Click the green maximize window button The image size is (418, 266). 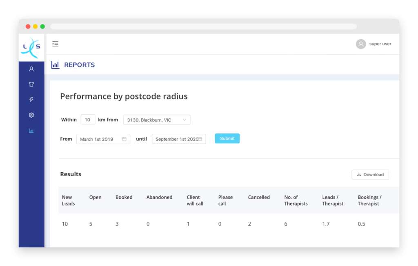pyautogui.click(x=42, y=27)
